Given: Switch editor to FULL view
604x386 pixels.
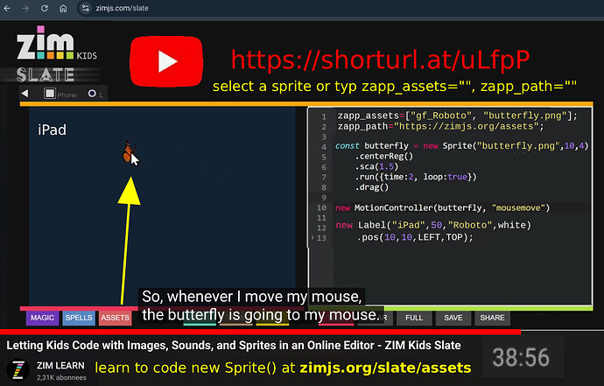Looking at the screenshot, I should (x=414, y=318).
